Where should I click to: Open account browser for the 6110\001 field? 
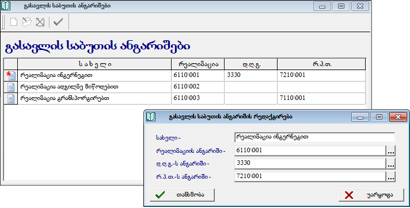(391, 151)
